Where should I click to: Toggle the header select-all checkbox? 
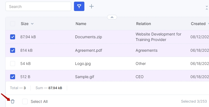[x=13, y=24]
